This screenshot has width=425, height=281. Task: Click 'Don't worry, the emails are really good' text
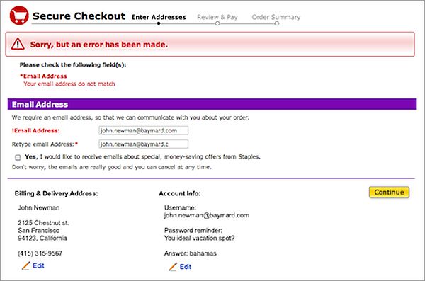(112, 167)
